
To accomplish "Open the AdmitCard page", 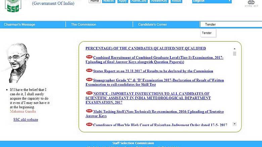I will (x=139, y=1).
